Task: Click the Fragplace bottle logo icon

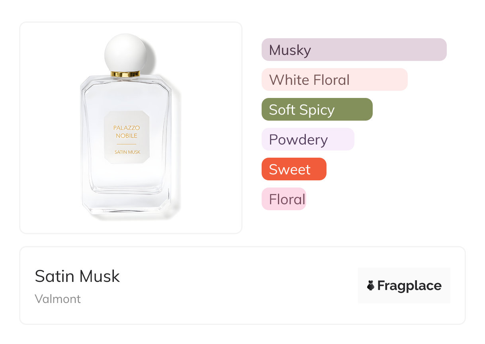Action: click(371, 285)
